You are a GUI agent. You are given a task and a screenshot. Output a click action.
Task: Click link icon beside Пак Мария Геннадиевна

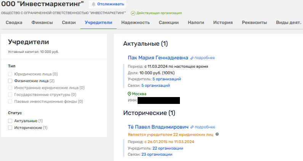[192, 58]
